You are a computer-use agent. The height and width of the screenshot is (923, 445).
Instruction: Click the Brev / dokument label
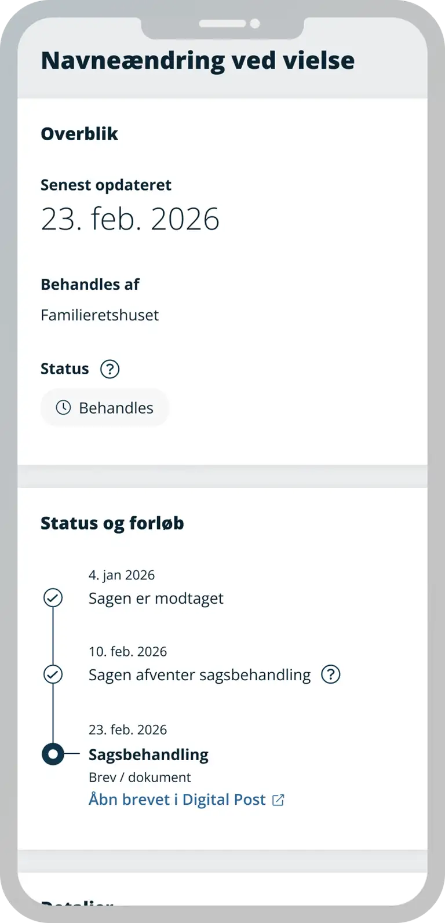140,778
